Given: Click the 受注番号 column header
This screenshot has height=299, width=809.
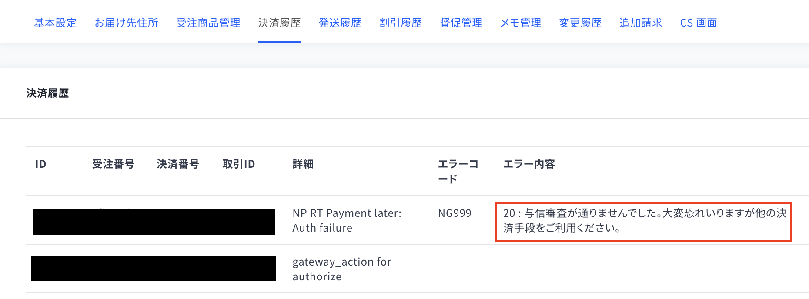Looking at the screenshot, I should click(x=113, y=164).
